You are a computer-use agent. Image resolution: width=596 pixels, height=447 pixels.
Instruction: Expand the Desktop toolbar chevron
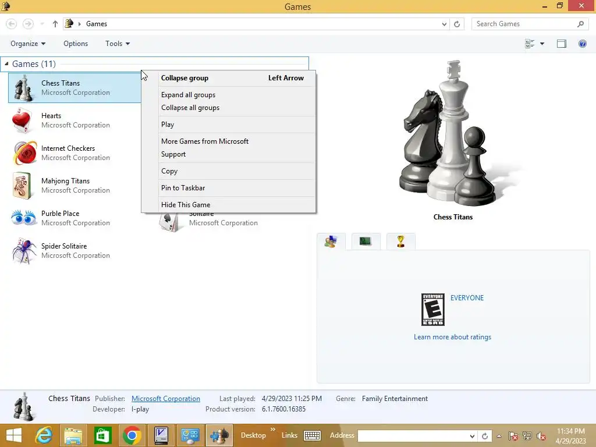[x=273, y=430]
